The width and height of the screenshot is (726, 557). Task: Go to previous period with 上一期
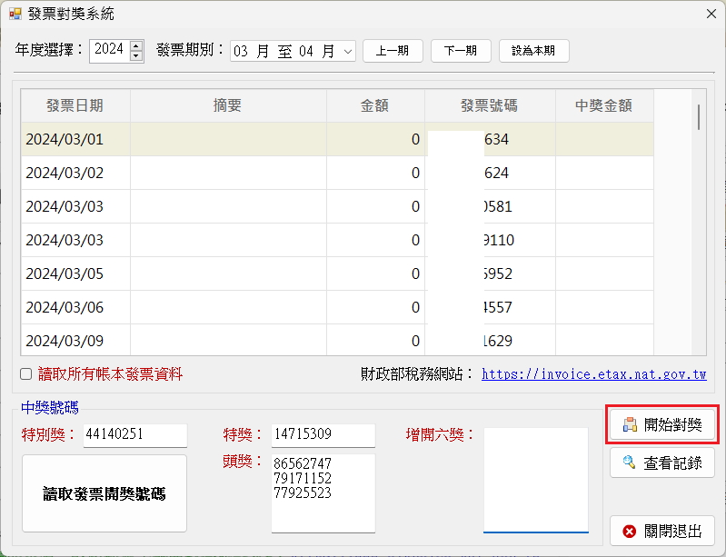pyautogui.click(x=393, y=51)
